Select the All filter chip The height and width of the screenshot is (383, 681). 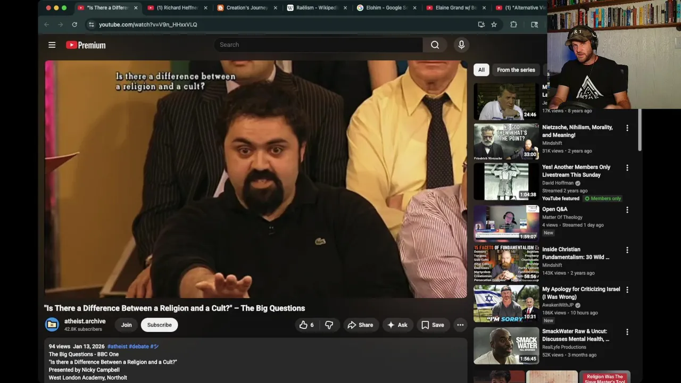[x=481, y=70]
